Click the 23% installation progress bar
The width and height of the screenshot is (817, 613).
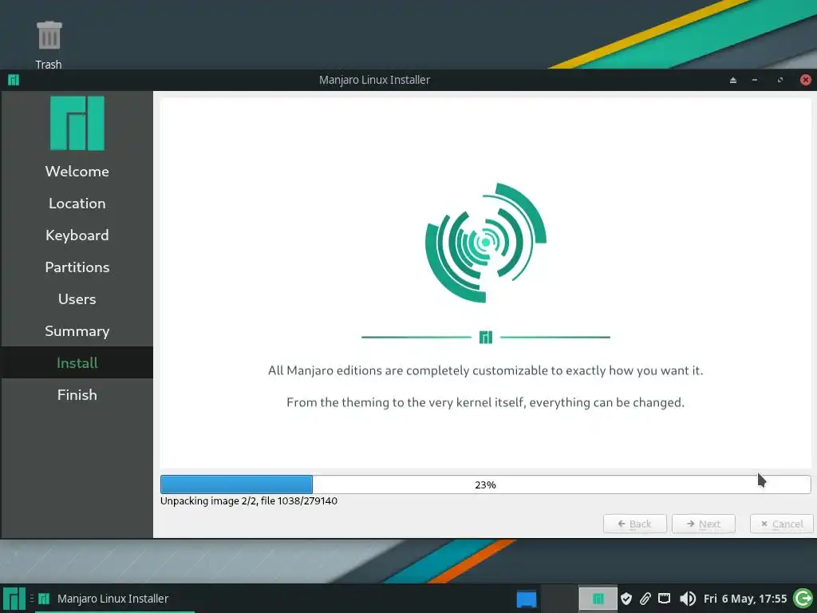[x=486, y=484]
